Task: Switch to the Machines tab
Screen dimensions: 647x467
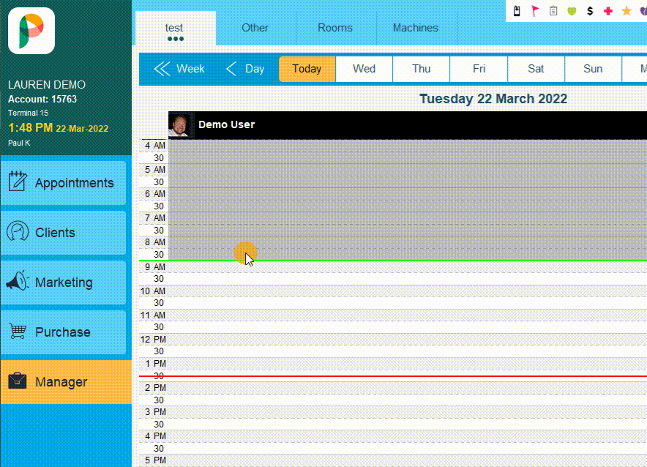Action: coord(416,28)
